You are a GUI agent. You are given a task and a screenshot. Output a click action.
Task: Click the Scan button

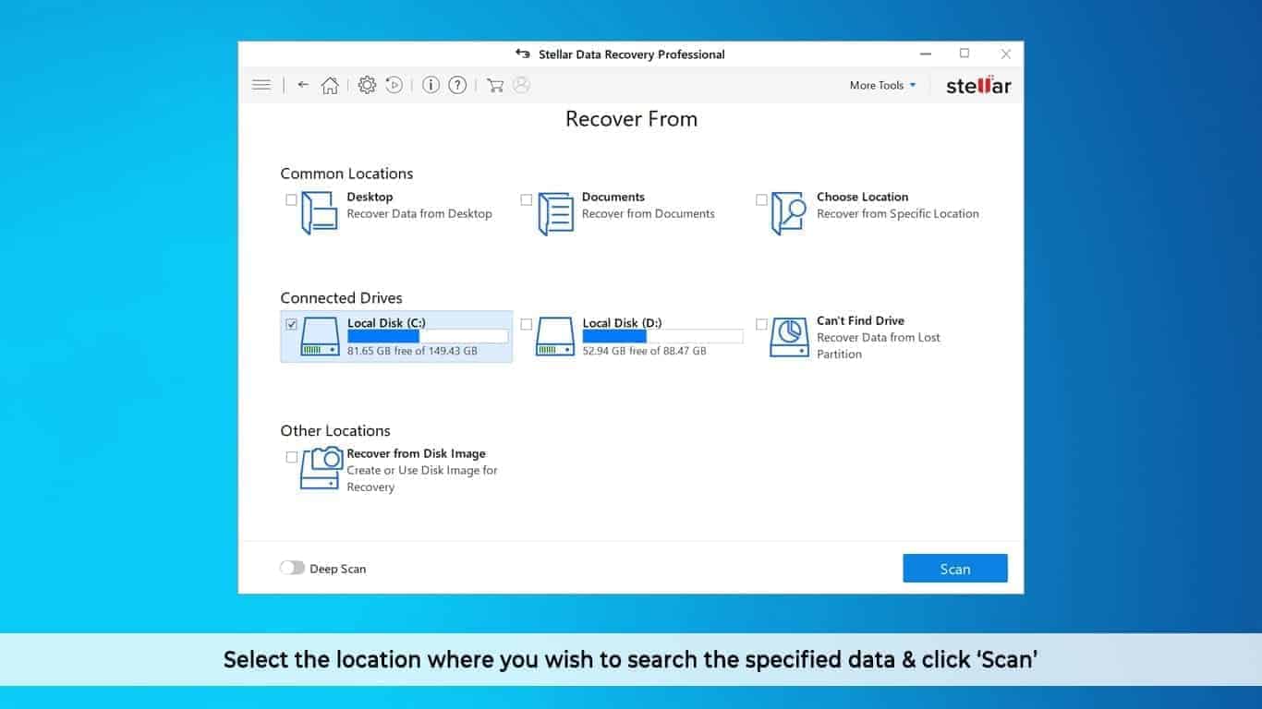[x=954, y=569]
